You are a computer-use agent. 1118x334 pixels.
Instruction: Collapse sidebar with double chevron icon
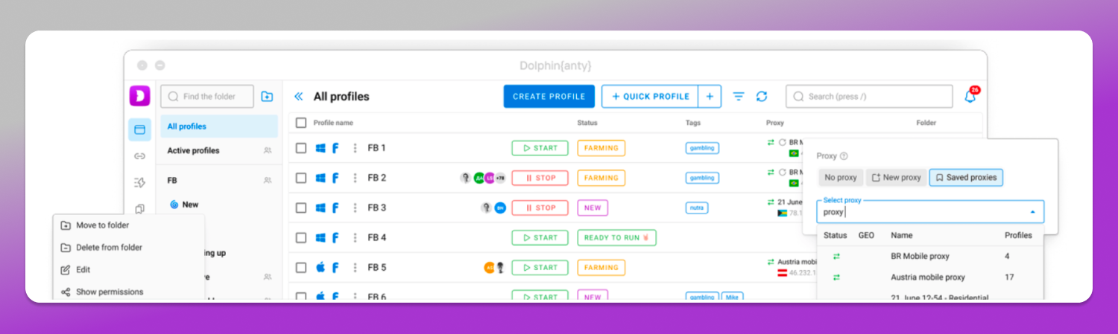pyautogui.click(x=299, y=97)
